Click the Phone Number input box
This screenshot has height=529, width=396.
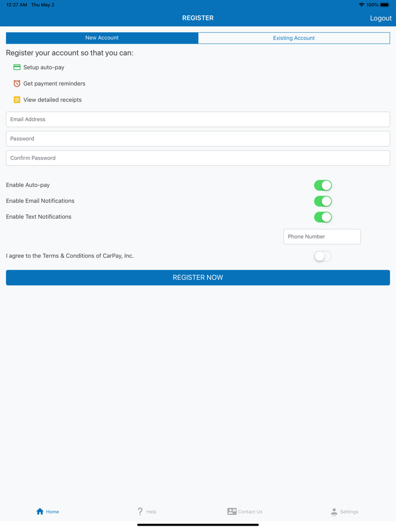(x=322, y=236)
